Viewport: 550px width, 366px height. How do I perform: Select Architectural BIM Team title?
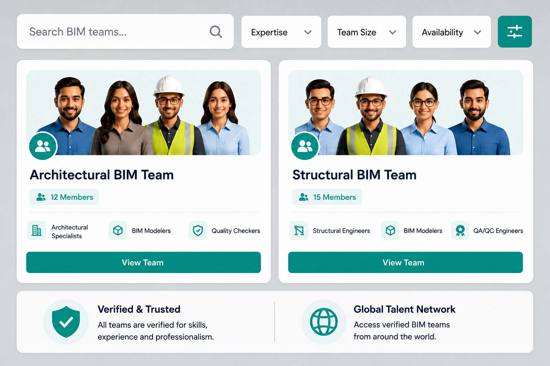102,175
